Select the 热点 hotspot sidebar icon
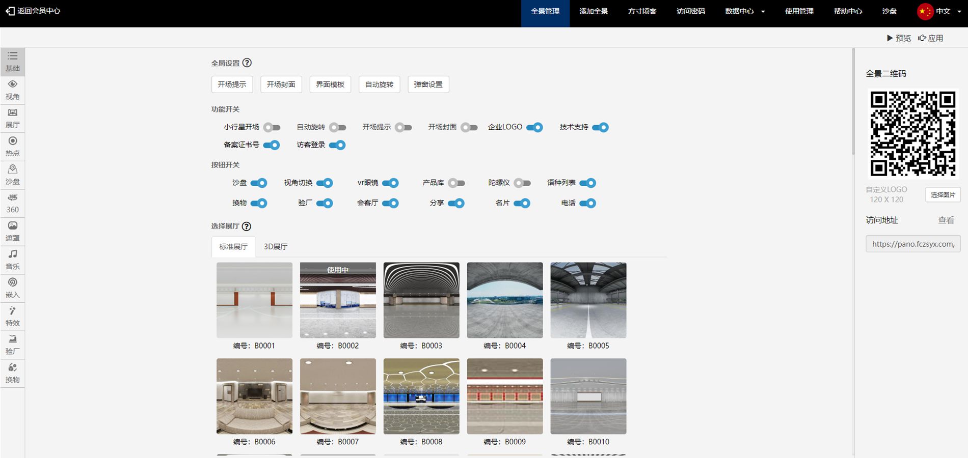The image size is (968, 458). (13, 146)
